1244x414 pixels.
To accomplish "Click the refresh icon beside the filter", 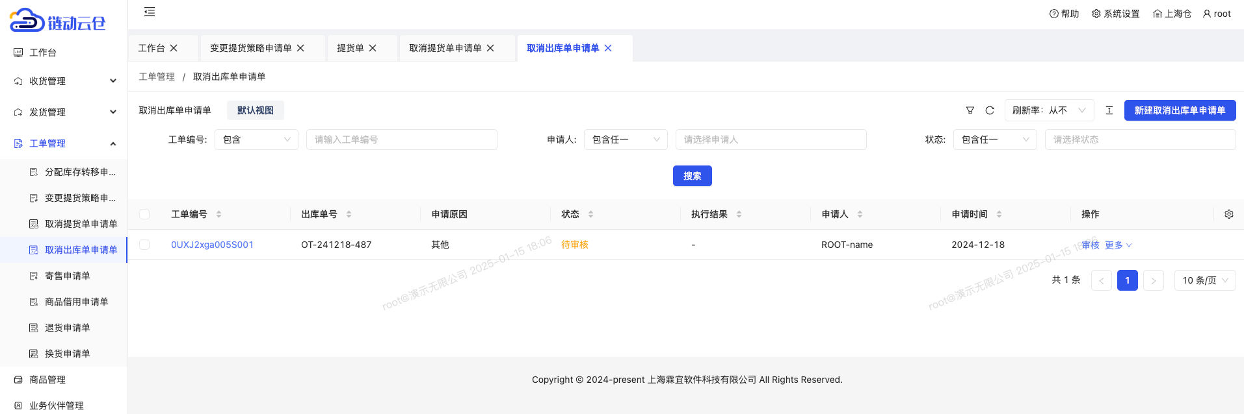I will pos(990,110).
